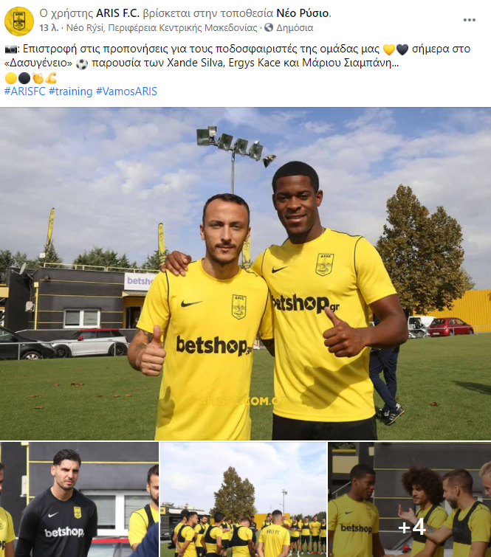Open the #ARISFC hashtag
Viewport: 491px width, 557px height.
25,91
